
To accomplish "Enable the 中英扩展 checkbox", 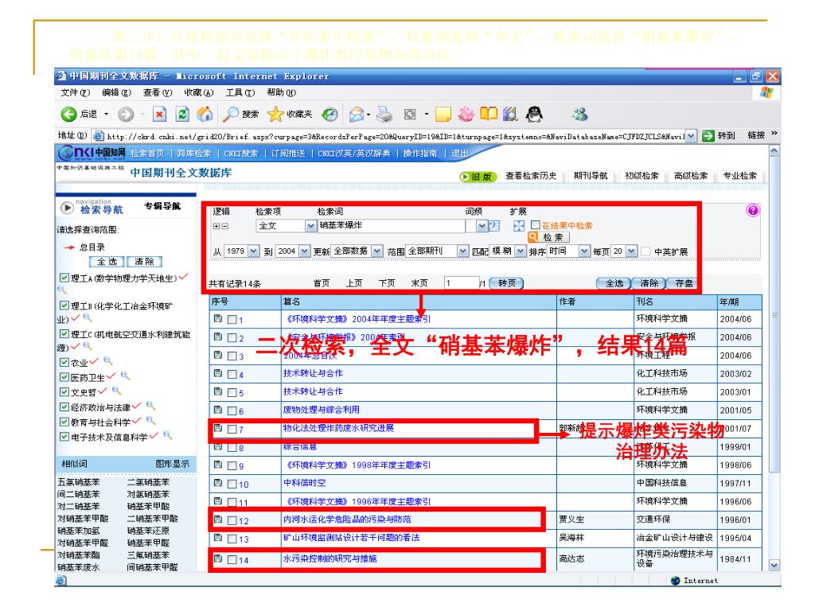I will coord(645,251).
